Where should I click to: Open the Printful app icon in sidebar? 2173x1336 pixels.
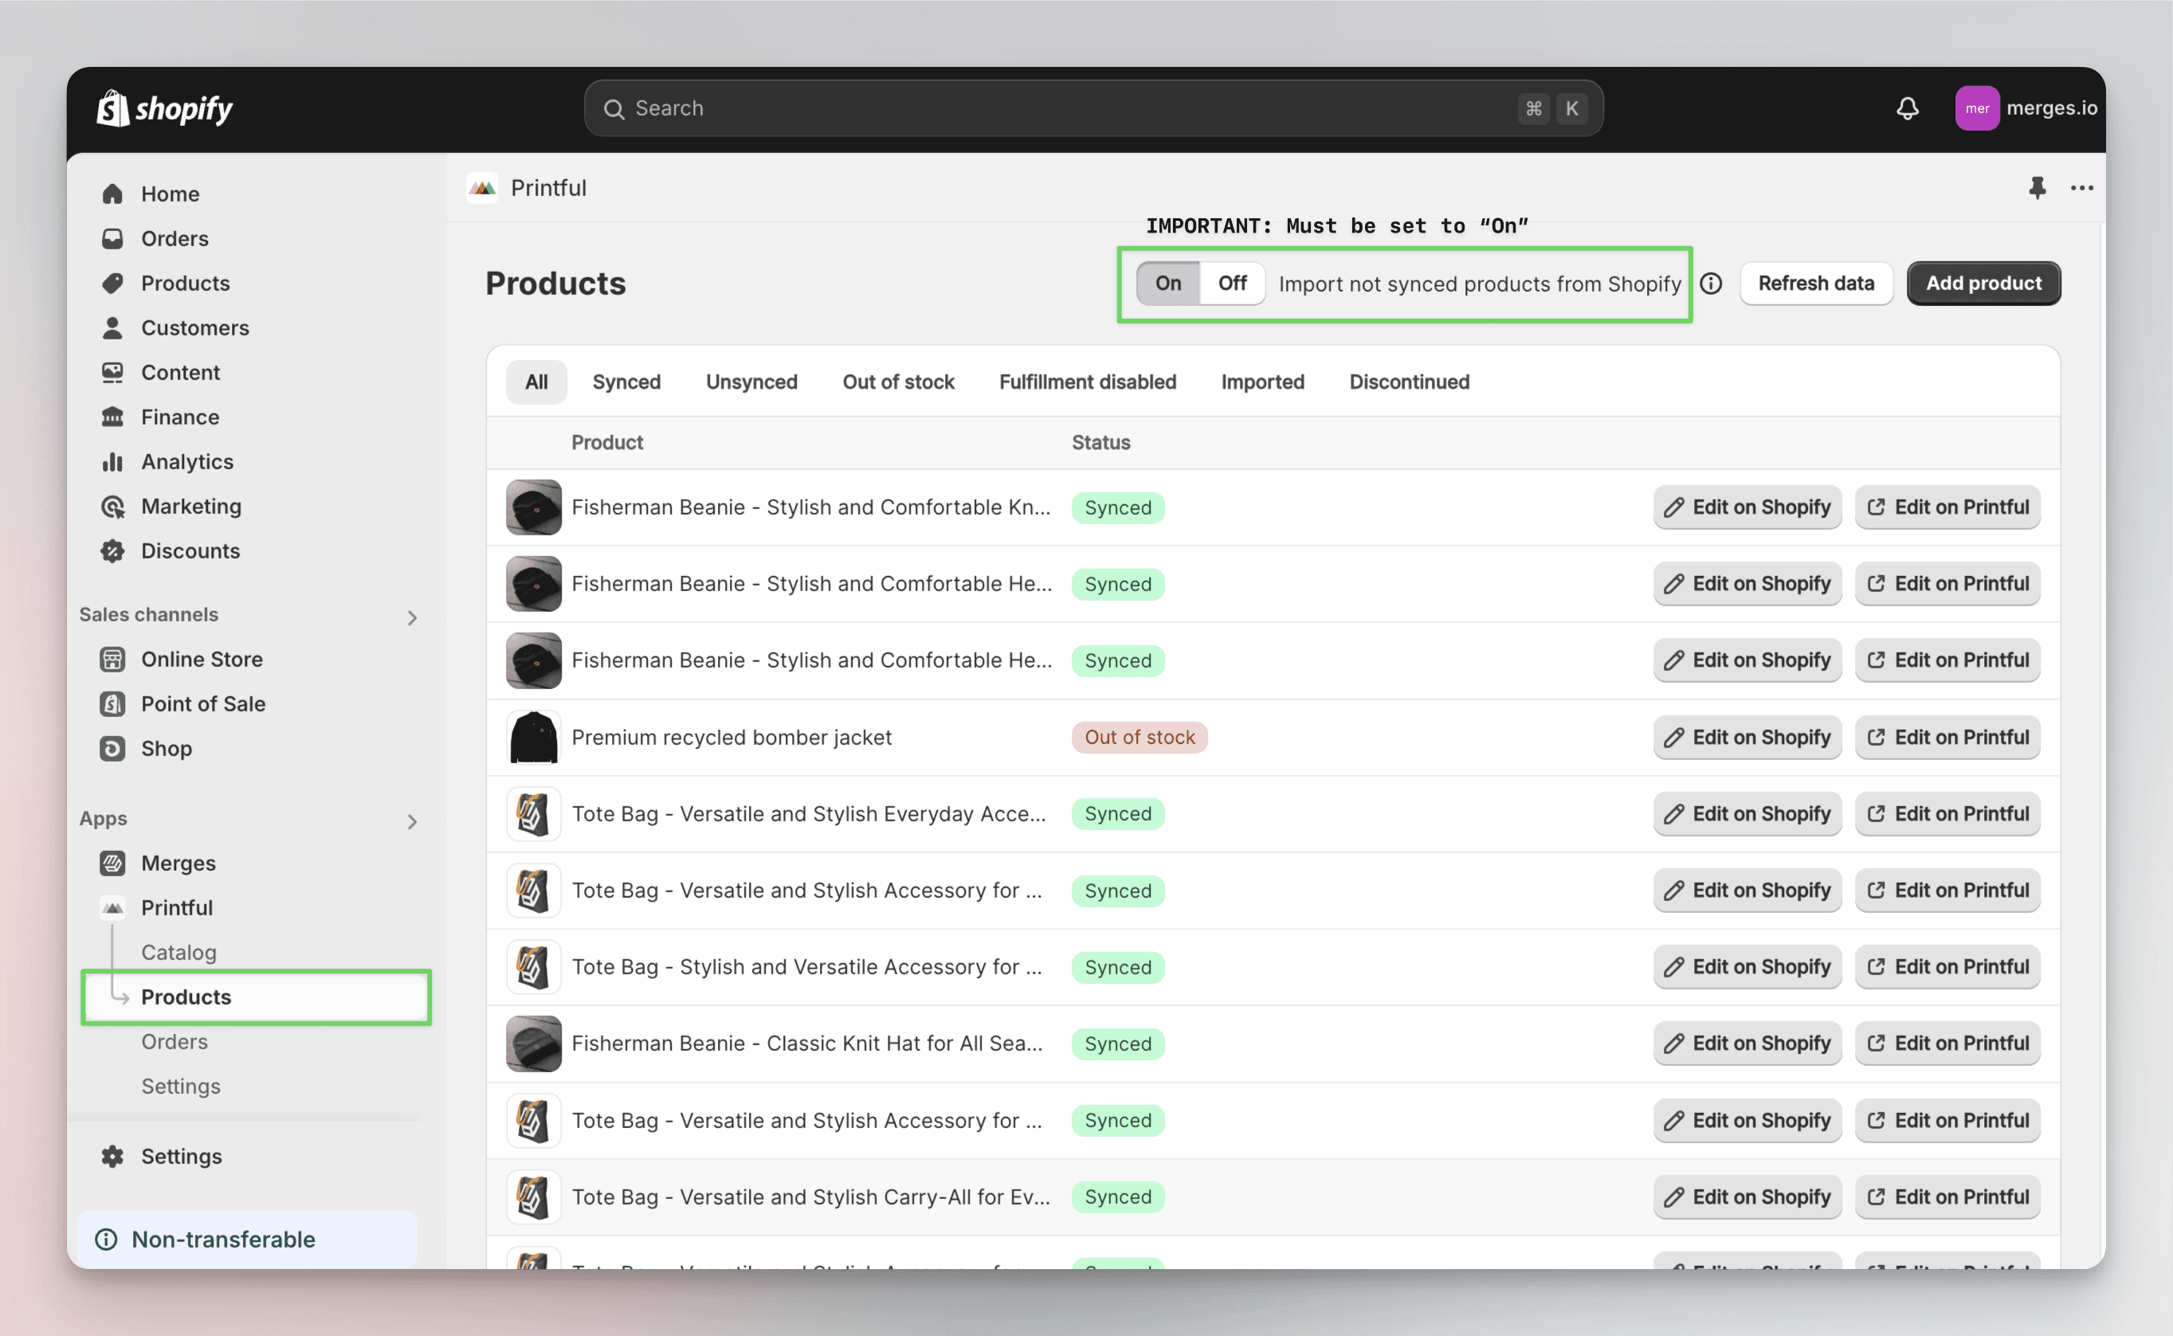click(113, 907)
